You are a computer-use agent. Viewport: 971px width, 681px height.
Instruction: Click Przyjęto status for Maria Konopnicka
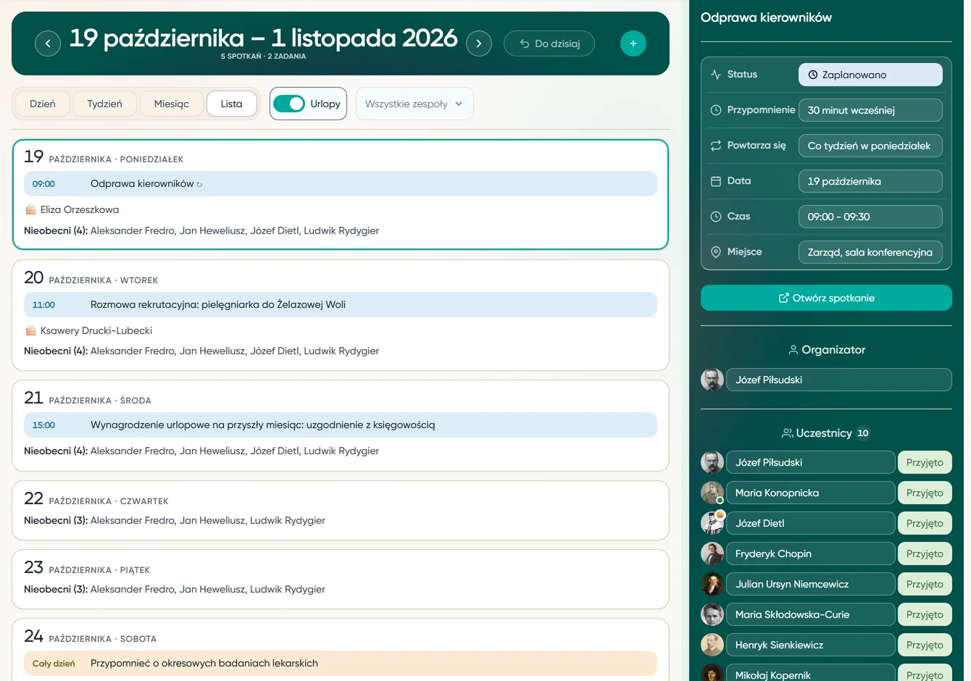coord(925,493)
